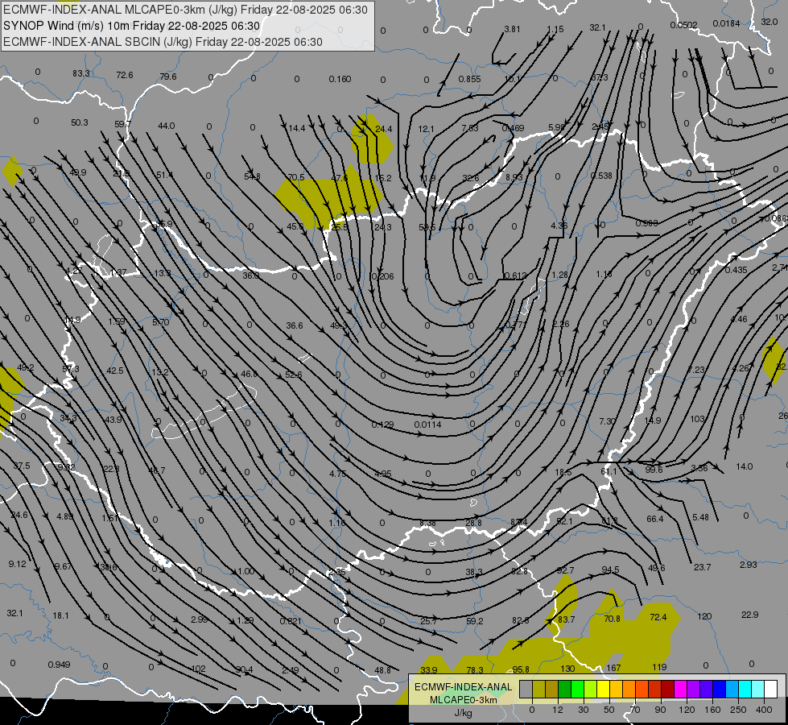The height and width of the screenshot is (725, 788).
Task: Click the map value 4.75
Action: click(338, 474)
